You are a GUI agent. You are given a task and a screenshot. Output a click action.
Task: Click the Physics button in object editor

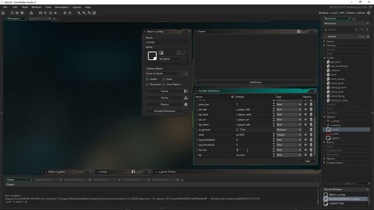pos(164,104)
